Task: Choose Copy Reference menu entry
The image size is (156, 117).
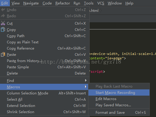Action: tap(45, 48)
